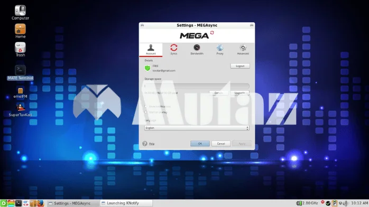The width and height of the screenshot is (369, 207).
Task: Click the CPU frequency 2.80 GHz monitor
Action: [x=307, y=203]
